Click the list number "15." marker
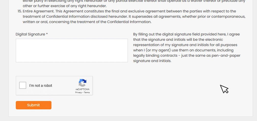Screen dimensions: 257x121 pyautogui.click(x=20, y=11)
